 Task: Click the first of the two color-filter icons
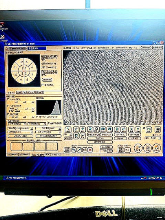[103, 130]
